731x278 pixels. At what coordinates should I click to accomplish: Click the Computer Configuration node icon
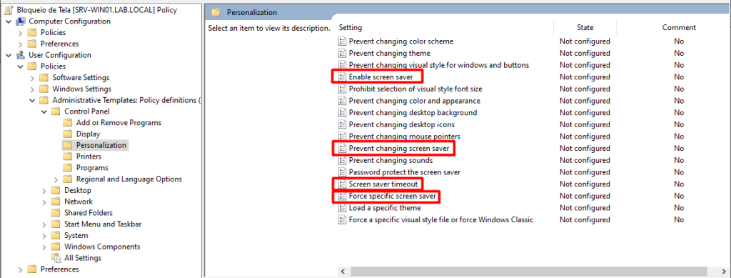[21, 21]
